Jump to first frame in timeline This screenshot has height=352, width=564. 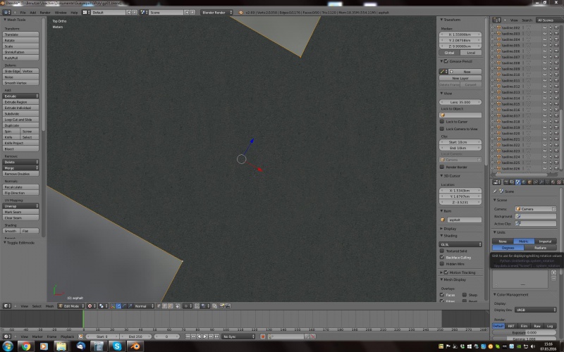coord(188,337)
